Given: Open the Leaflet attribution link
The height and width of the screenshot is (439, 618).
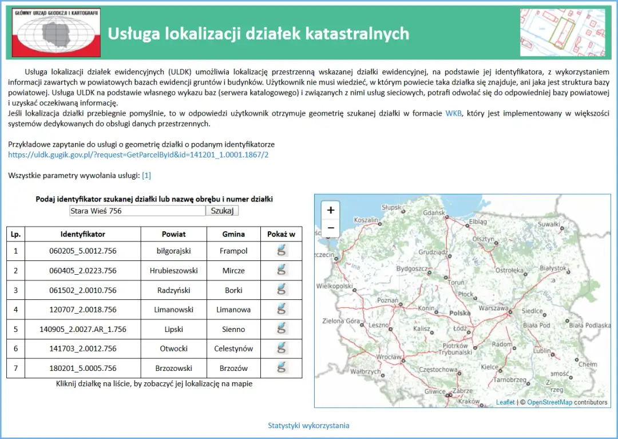Looking at the screenshot, I should click(x=506, y=402).
